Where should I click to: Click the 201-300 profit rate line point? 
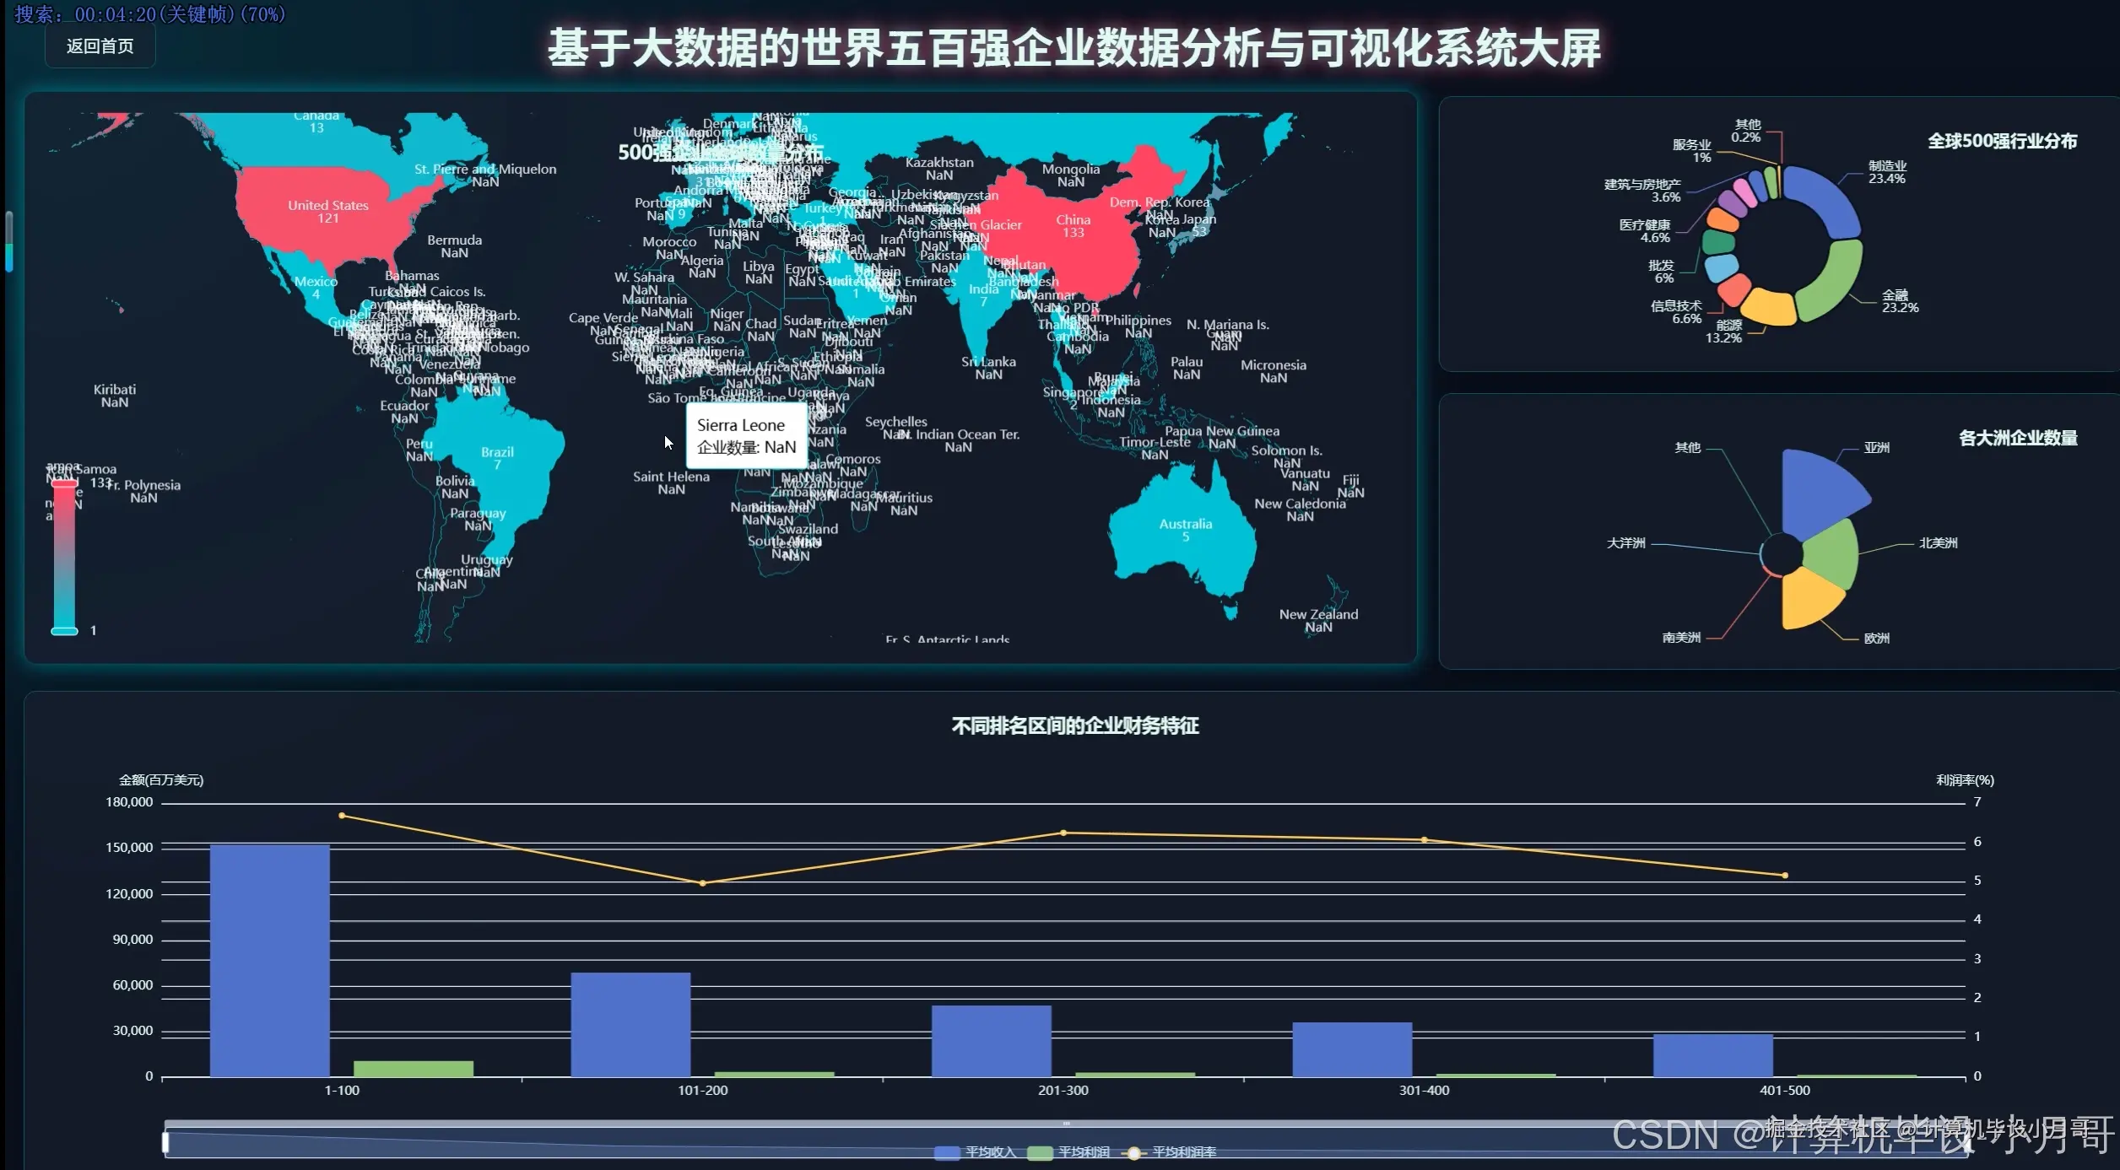click(x=1063, y=833)
